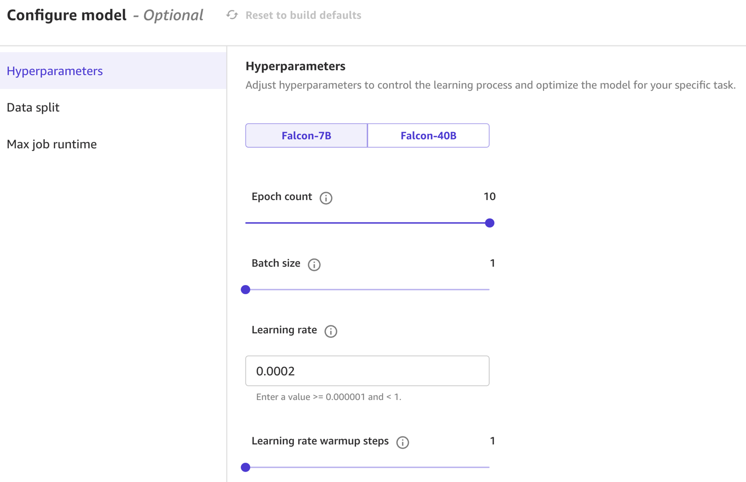
Task: Click the Epoch count slider handle
Action: coord(489,223)
